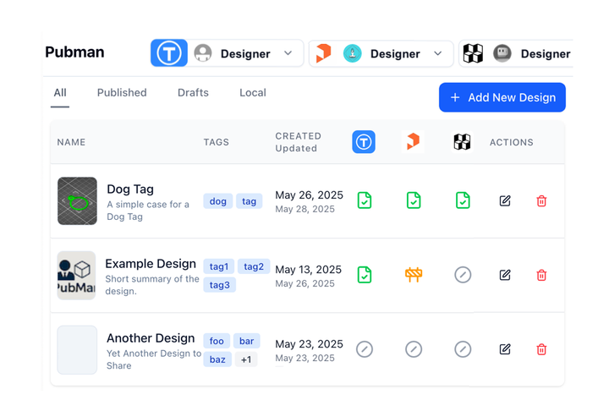The image size is (609, 411).
Task: Click the Printables column header icon
Action: pyautogui.click(x=413, y=141)
